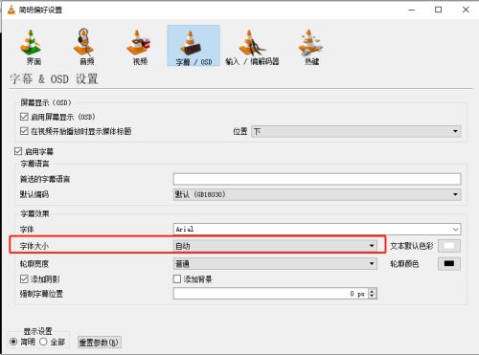Pick the 轮廓颜色 black color swatch
479x355 pixels.
(x=449, y=264)
